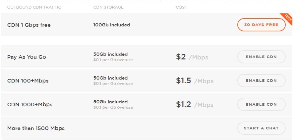This screenshot has height=140, width=293.
Task: Click the OUTBOUND CDN TRAFFIC column header
Action: (x=34, y=8)
